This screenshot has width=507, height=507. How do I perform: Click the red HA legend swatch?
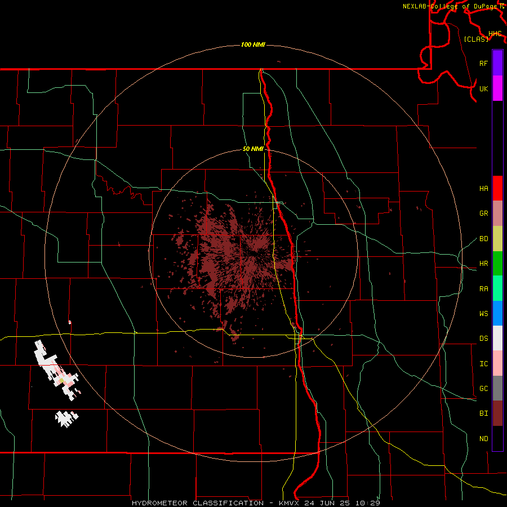click(x=497, y=188)
